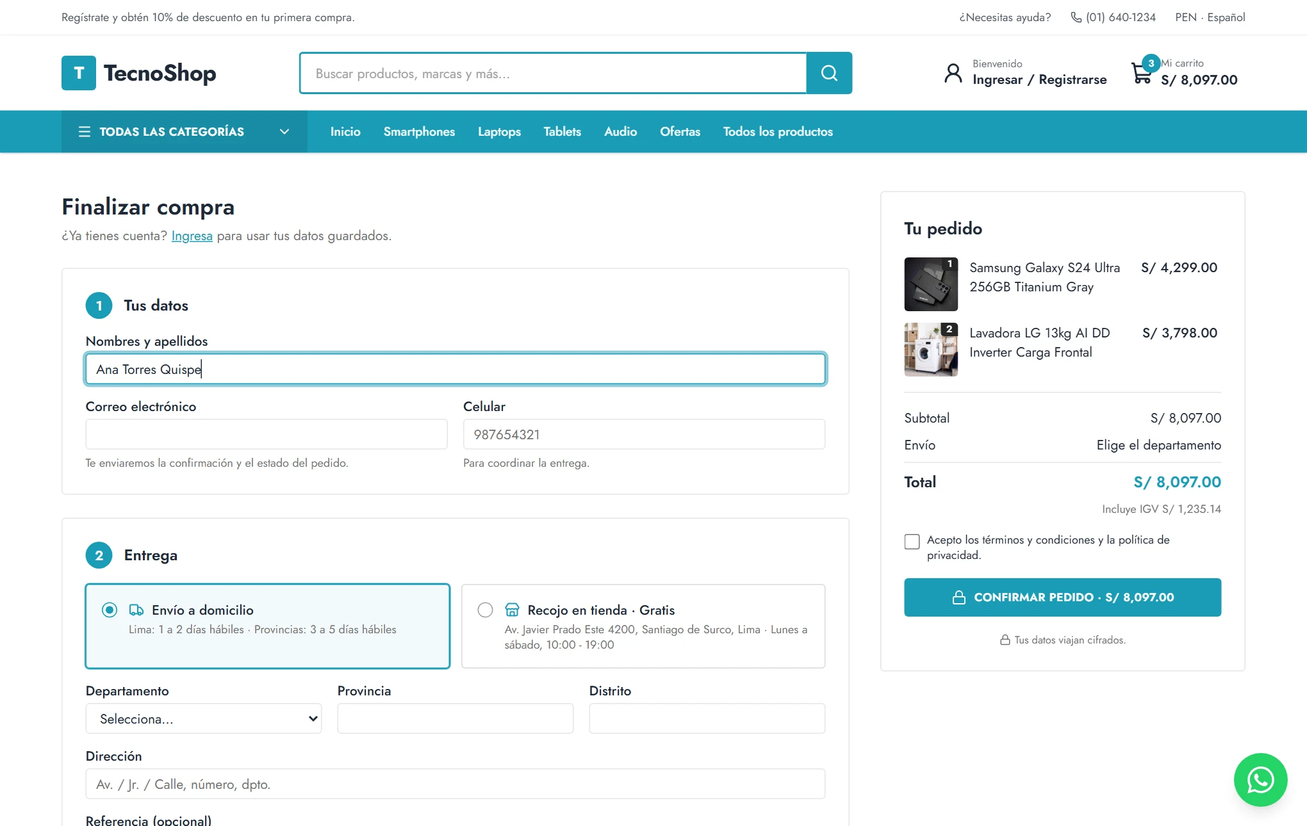
Task: Click the Nombres y apellidos field
Action: coord(456,369)
